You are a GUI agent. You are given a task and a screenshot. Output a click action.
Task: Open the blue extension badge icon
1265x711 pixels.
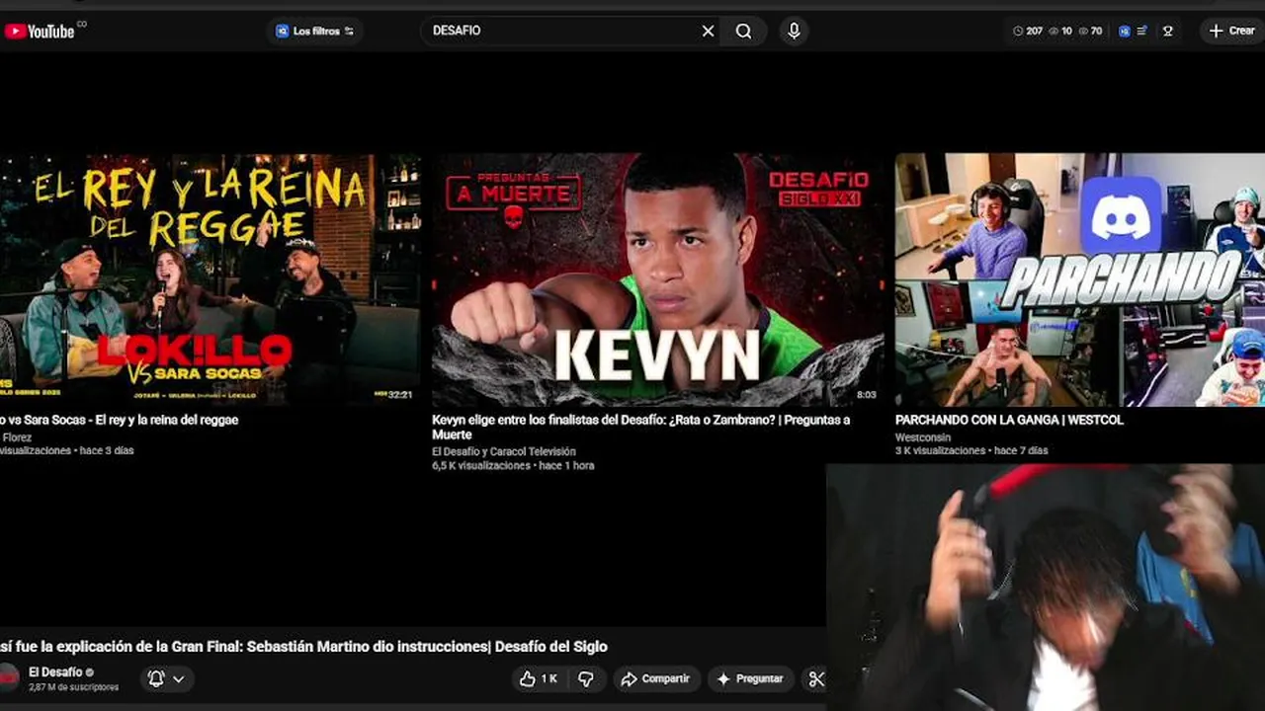coord(1124,31)
